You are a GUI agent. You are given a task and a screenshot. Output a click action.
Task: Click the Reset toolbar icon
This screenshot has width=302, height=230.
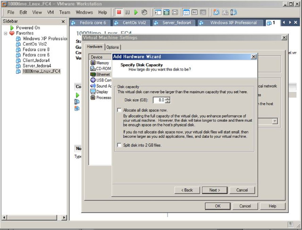click(144, 12)
